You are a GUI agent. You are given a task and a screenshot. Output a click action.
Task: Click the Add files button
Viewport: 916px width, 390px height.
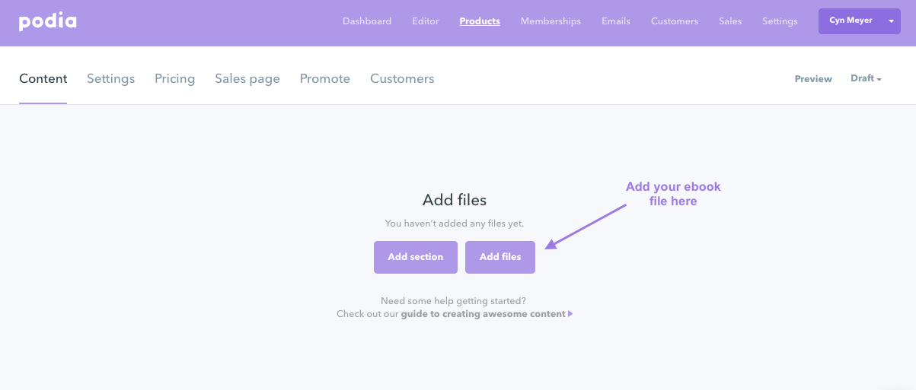(500, 257)
